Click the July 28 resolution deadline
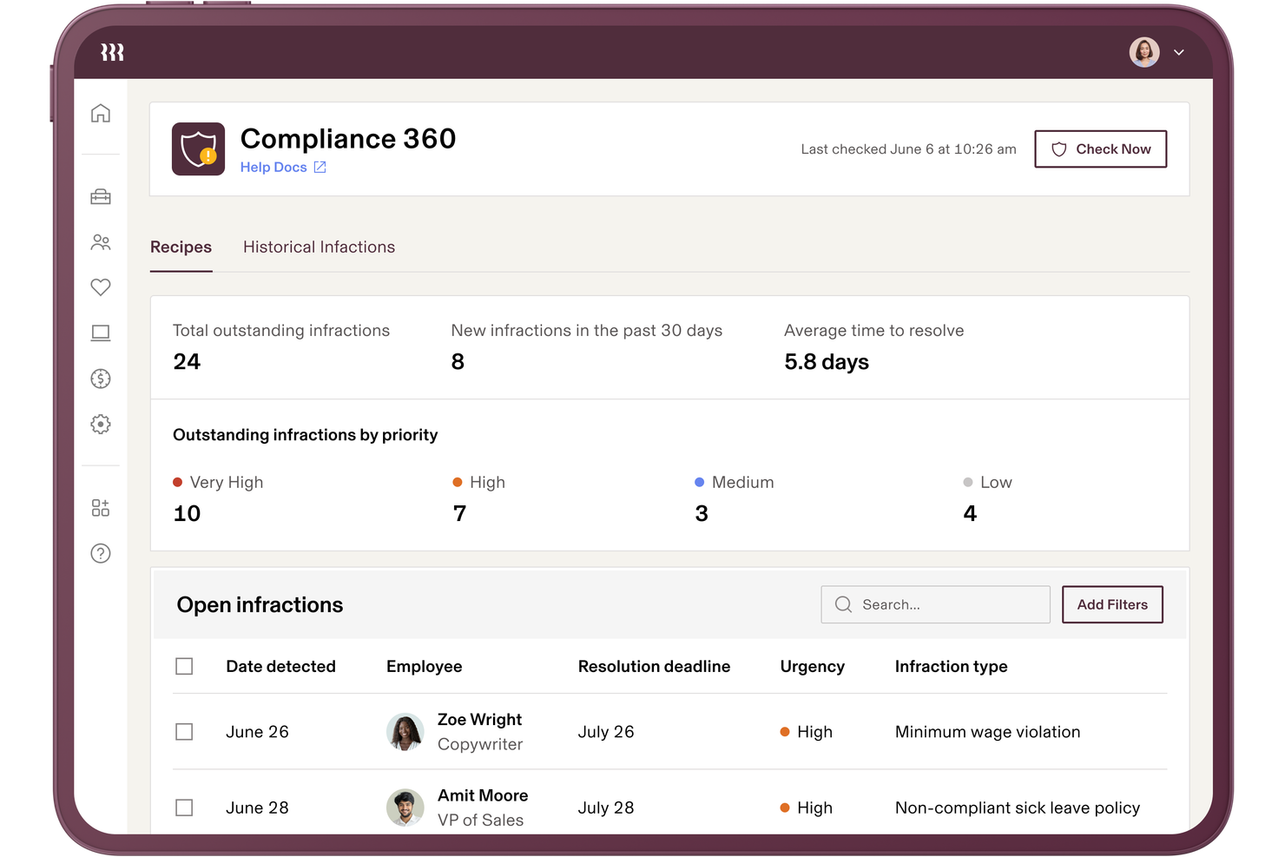1285x857 pixels. pos(606,808)
